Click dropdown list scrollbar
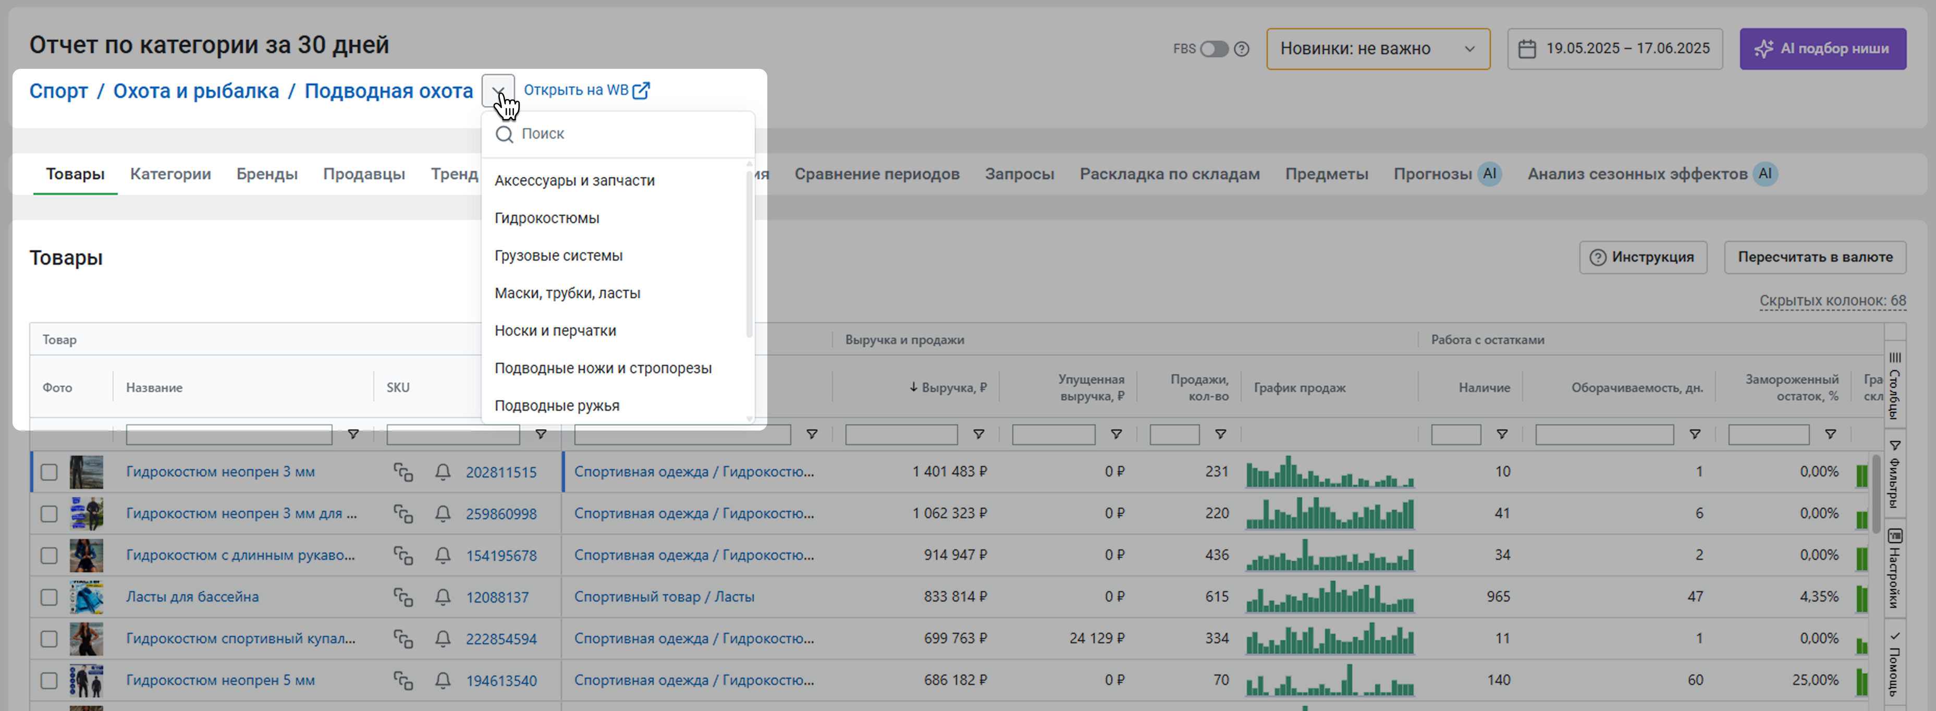The image size is (1936, 711). 749,253
